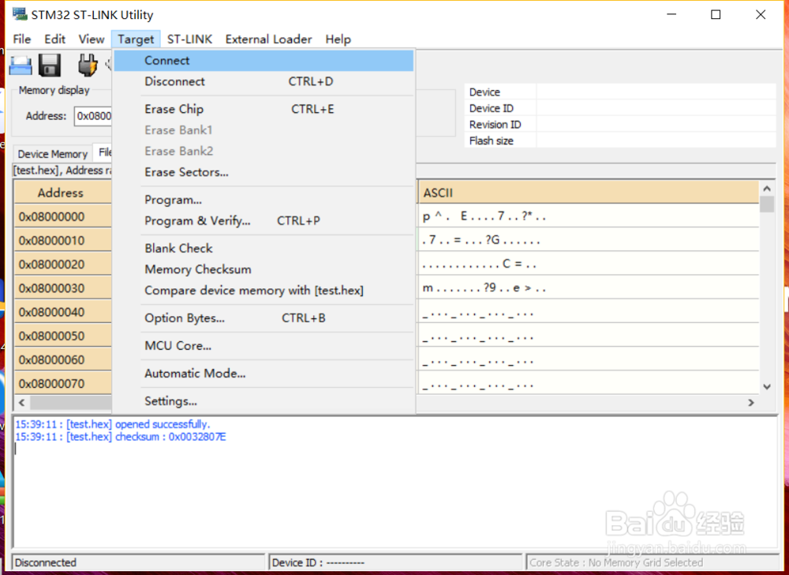Click the Flash size info row

pos(620,141)
